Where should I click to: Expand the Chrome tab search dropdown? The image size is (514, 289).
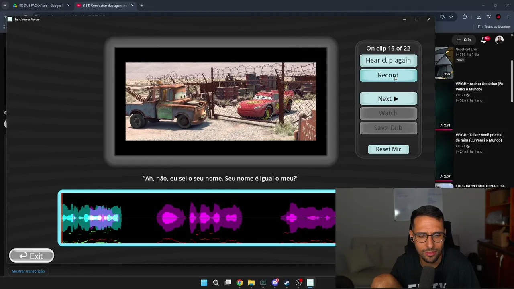[5, 6]
